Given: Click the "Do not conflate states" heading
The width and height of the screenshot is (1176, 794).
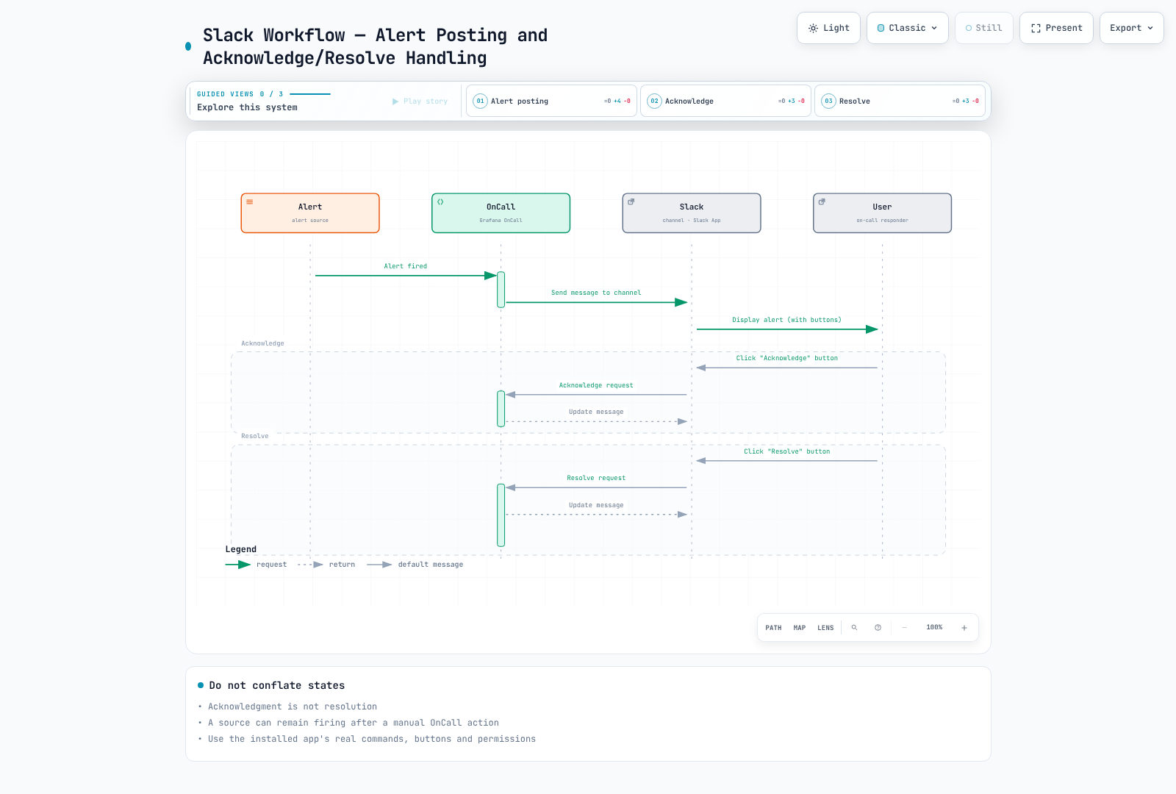Looking at the screenshot, I should [x=277, y=685].
